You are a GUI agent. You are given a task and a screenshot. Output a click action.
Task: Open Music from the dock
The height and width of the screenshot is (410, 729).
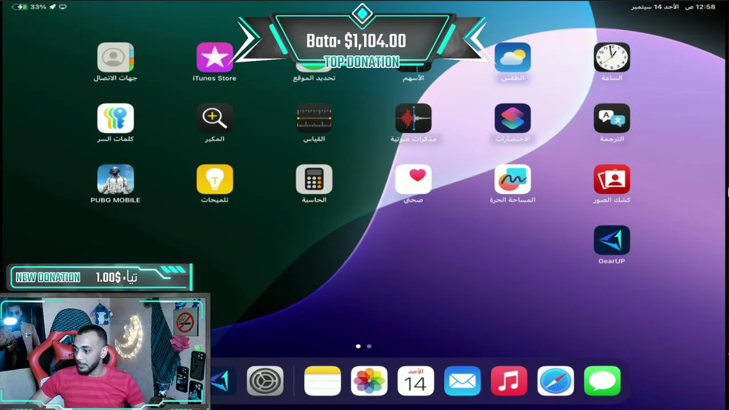(509, 381)
